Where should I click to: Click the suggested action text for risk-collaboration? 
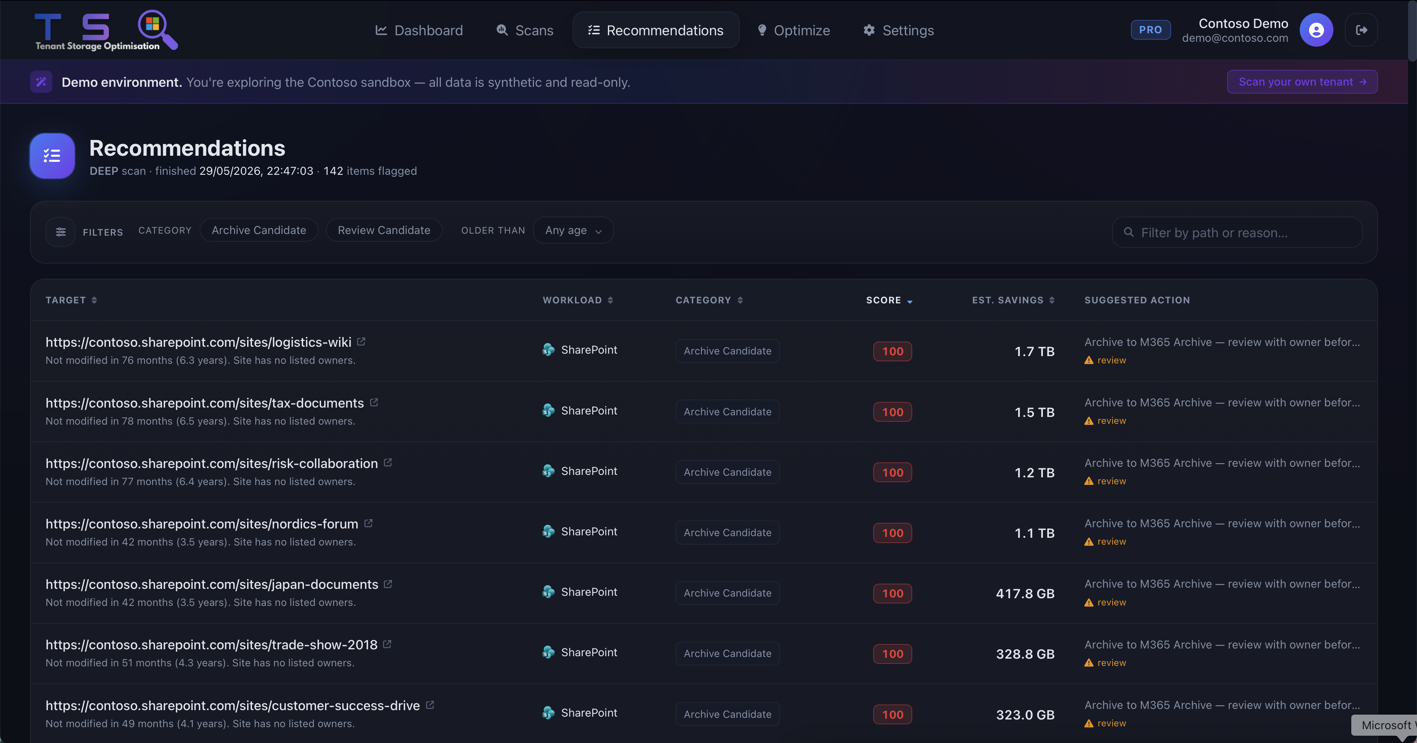tap(1222, 463)
